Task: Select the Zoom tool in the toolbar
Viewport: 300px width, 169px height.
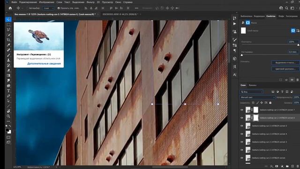Action: pos(8,116)
